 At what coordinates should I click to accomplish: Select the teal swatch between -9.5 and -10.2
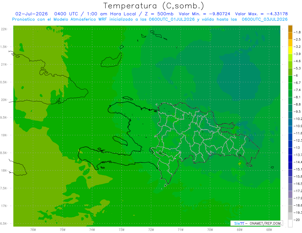coord(290,115)
